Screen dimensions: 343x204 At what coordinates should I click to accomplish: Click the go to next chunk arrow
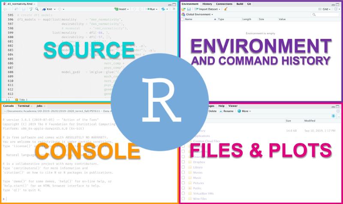140,9
